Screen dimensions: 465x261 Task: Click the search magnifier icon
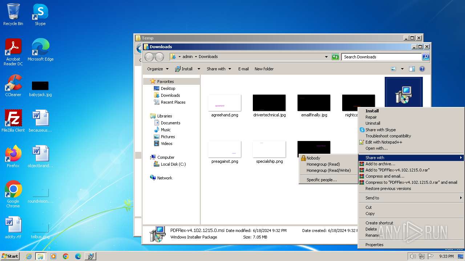click(426, 57)
